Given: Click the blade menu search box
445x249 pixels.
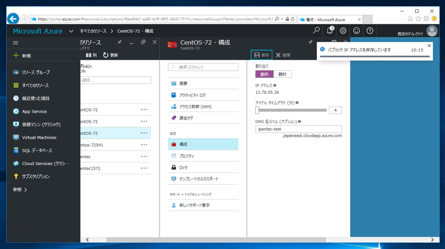Looking at the screenshot, I should pyautogui.click(x=203, y=67).
